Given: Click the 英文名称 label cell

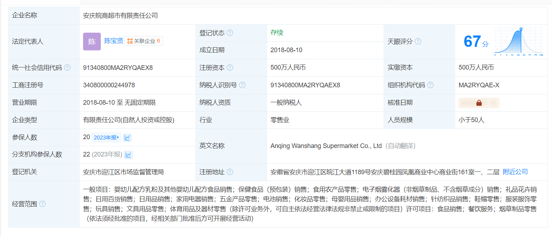Looking at the screenshot, I should (x=231, y=146).
